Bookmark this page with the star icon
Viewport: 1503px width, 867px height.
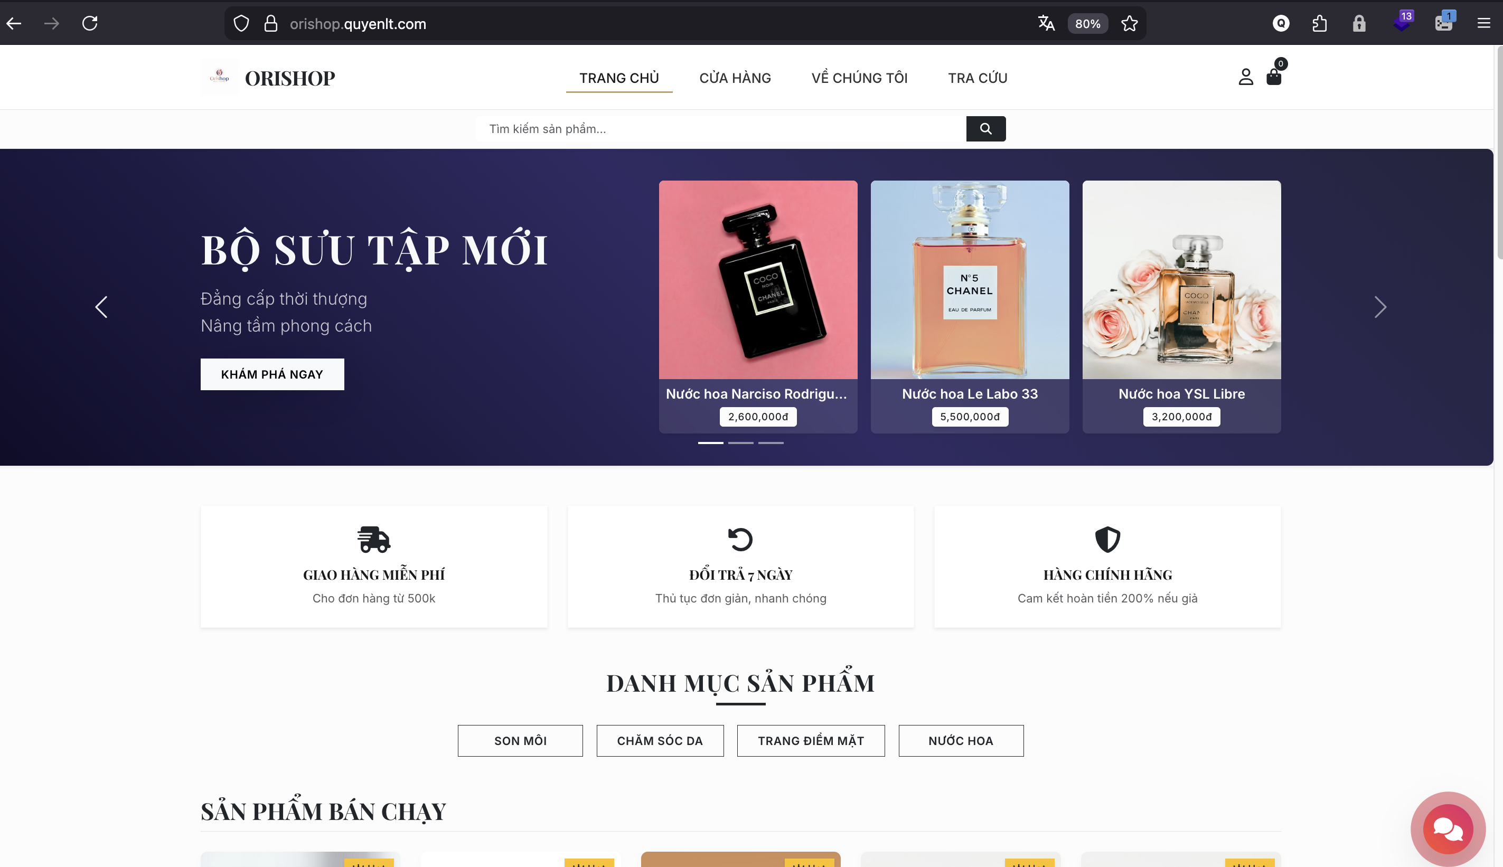pyautogui.click(x=1129, y=23)
